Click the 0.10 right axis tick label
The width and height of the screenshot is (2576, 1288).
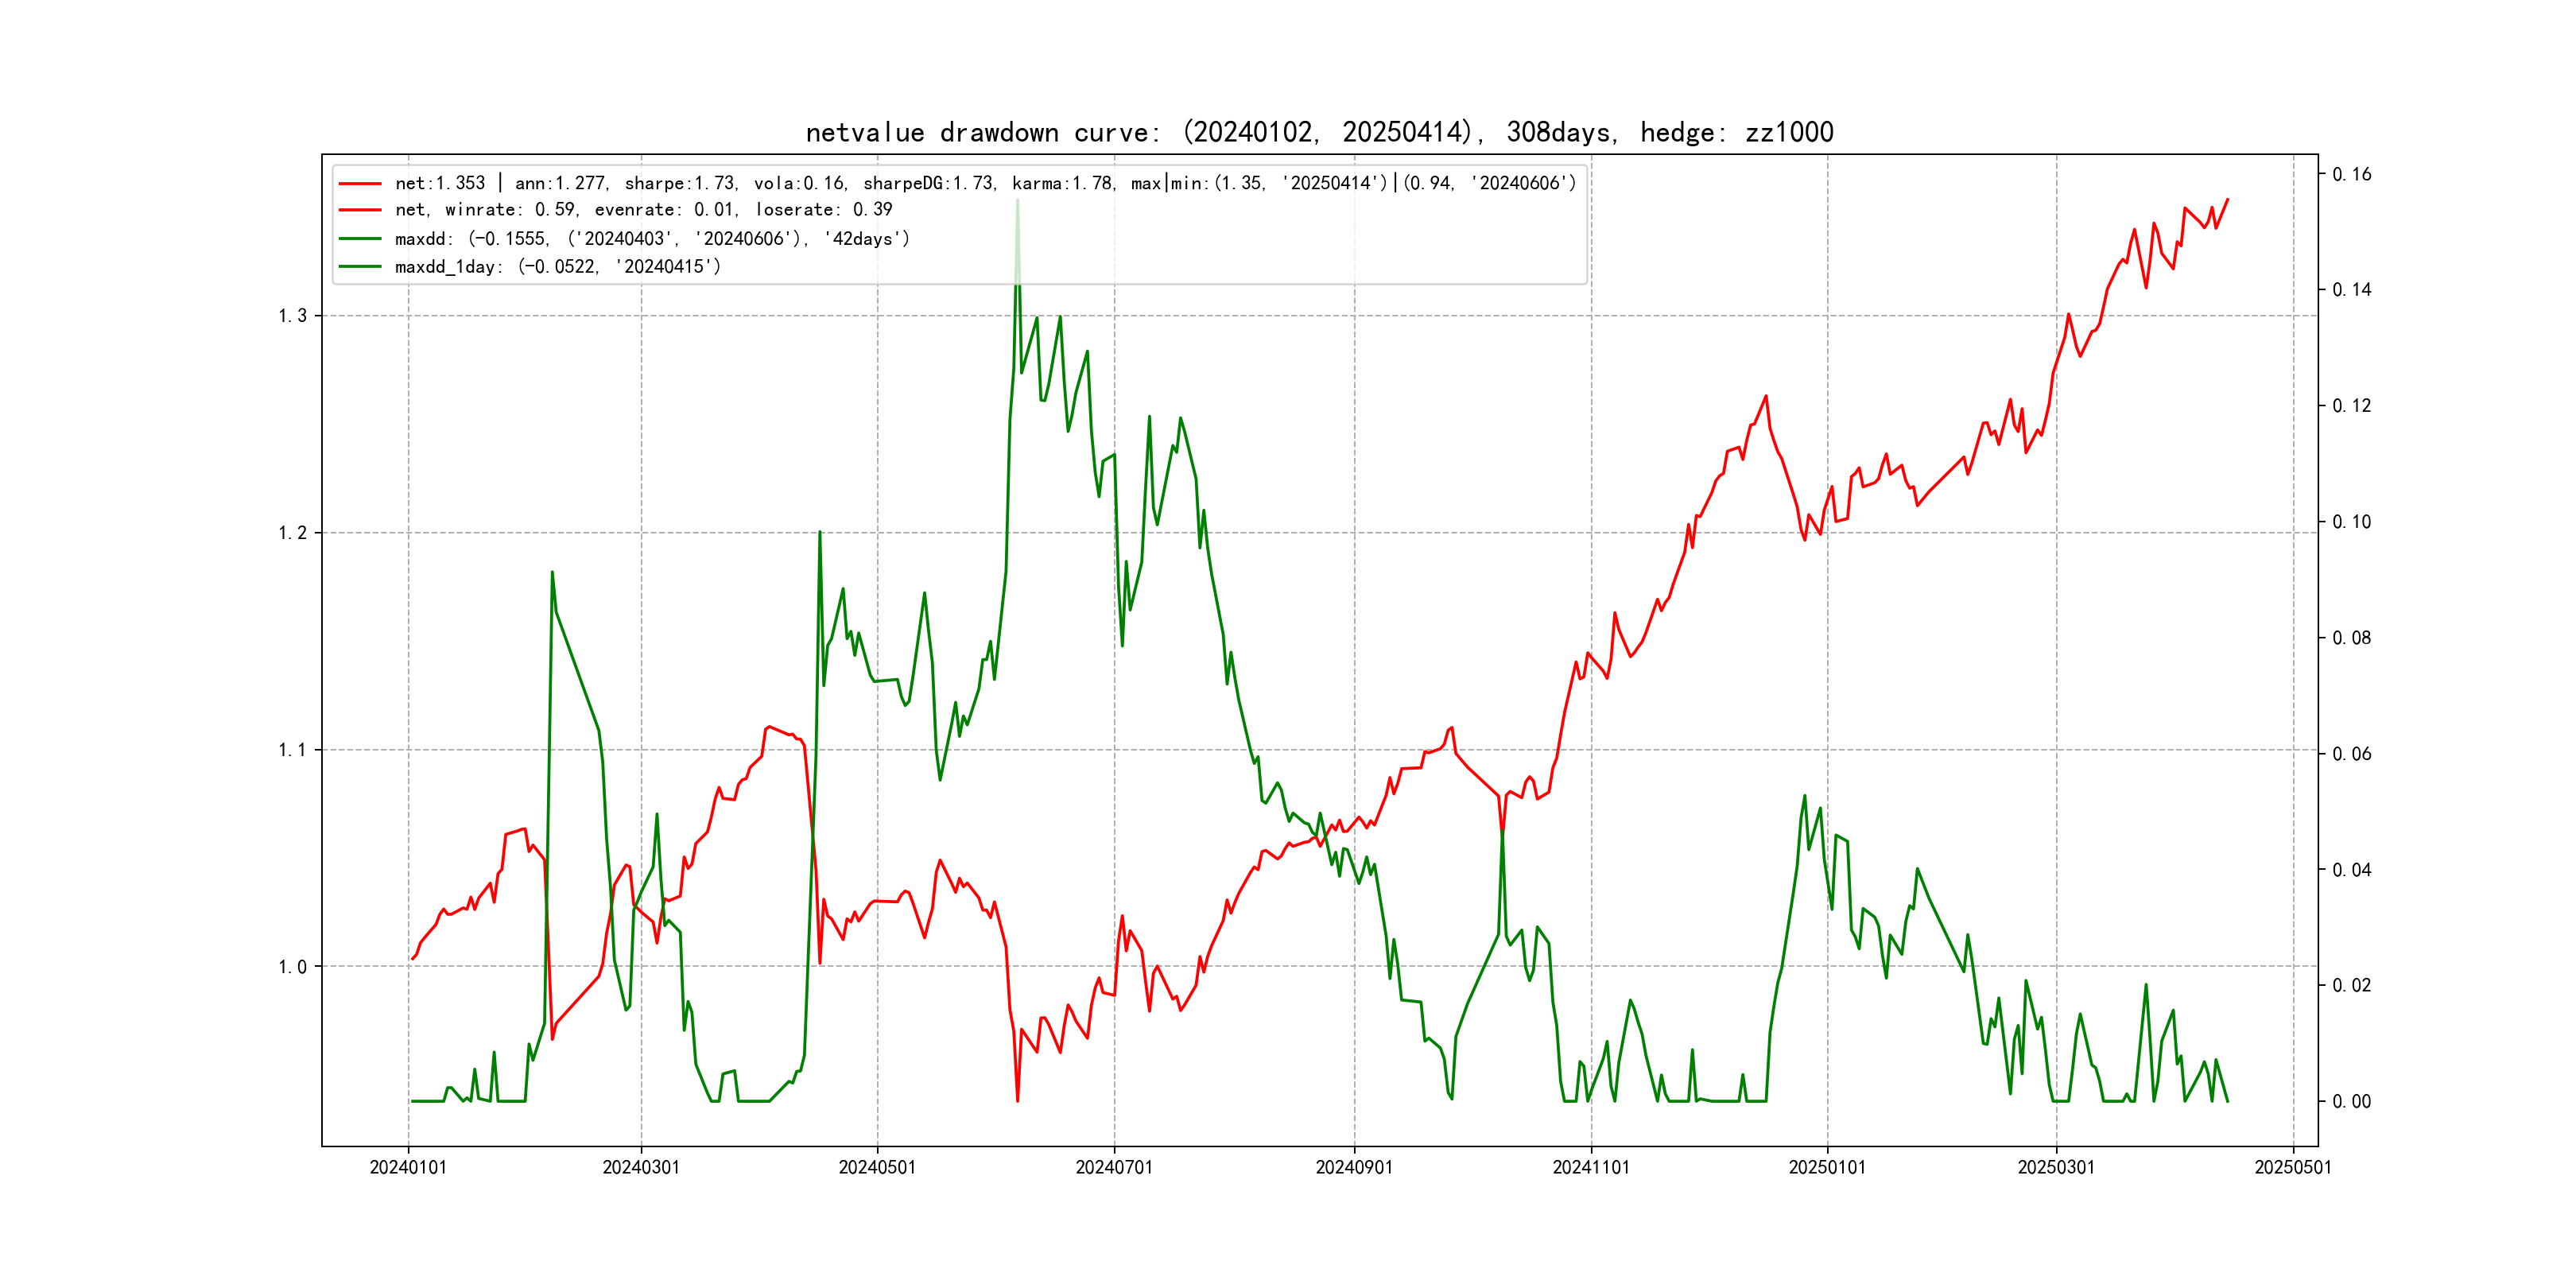point(2351,522)
